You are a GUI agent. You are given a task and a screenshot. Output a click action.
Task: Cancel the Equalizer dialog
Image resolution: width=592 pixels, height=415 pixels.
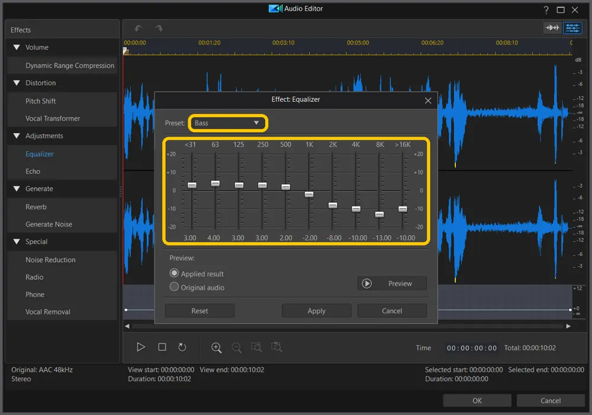tap(392, 310)
